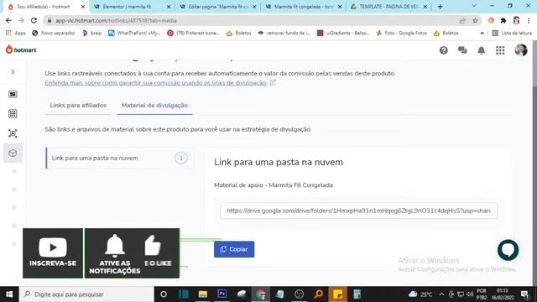Click external link icon beside guide link
This screenshot has width=537, height=302.
273,82
